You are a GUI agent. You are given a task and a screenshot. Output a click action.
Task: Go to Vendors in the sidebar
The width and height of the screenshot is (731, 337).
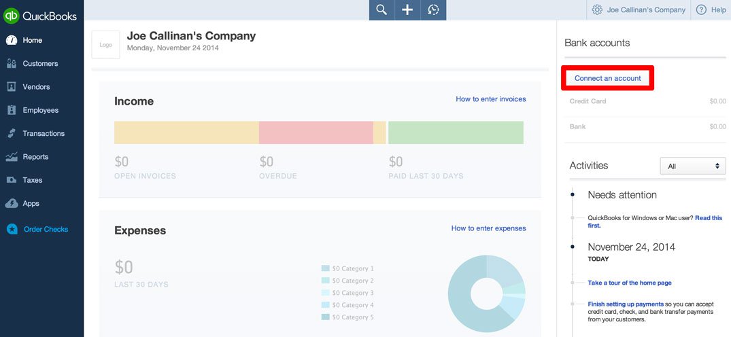pos(36,87)
